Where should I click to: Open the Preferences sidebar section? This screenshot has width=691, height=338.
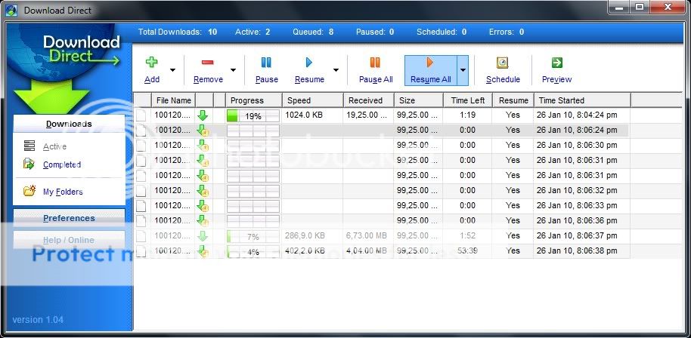70,218
